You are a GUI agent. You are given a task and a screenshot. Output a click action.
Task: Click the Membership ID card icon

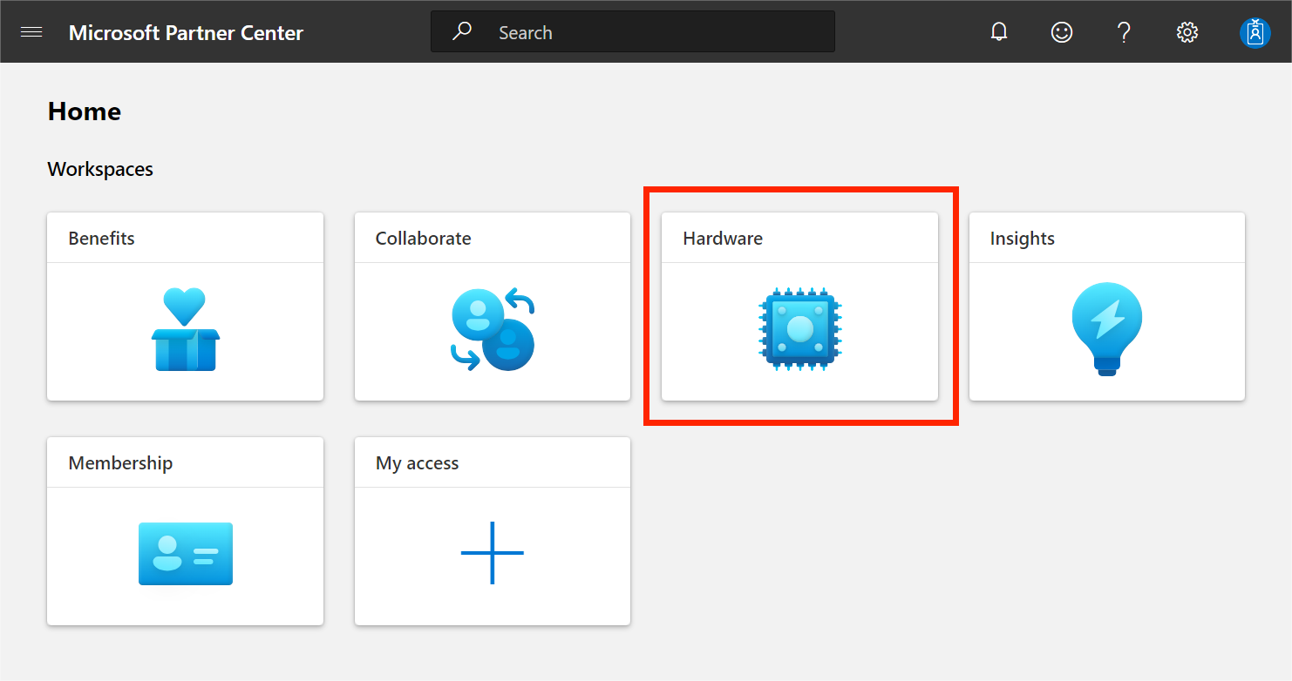click(x=185, y=553)
